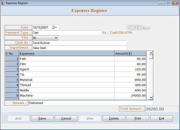180x130 pixels.
Task: Minimize the Expenses Register window
Action: [x=161, y=3]
